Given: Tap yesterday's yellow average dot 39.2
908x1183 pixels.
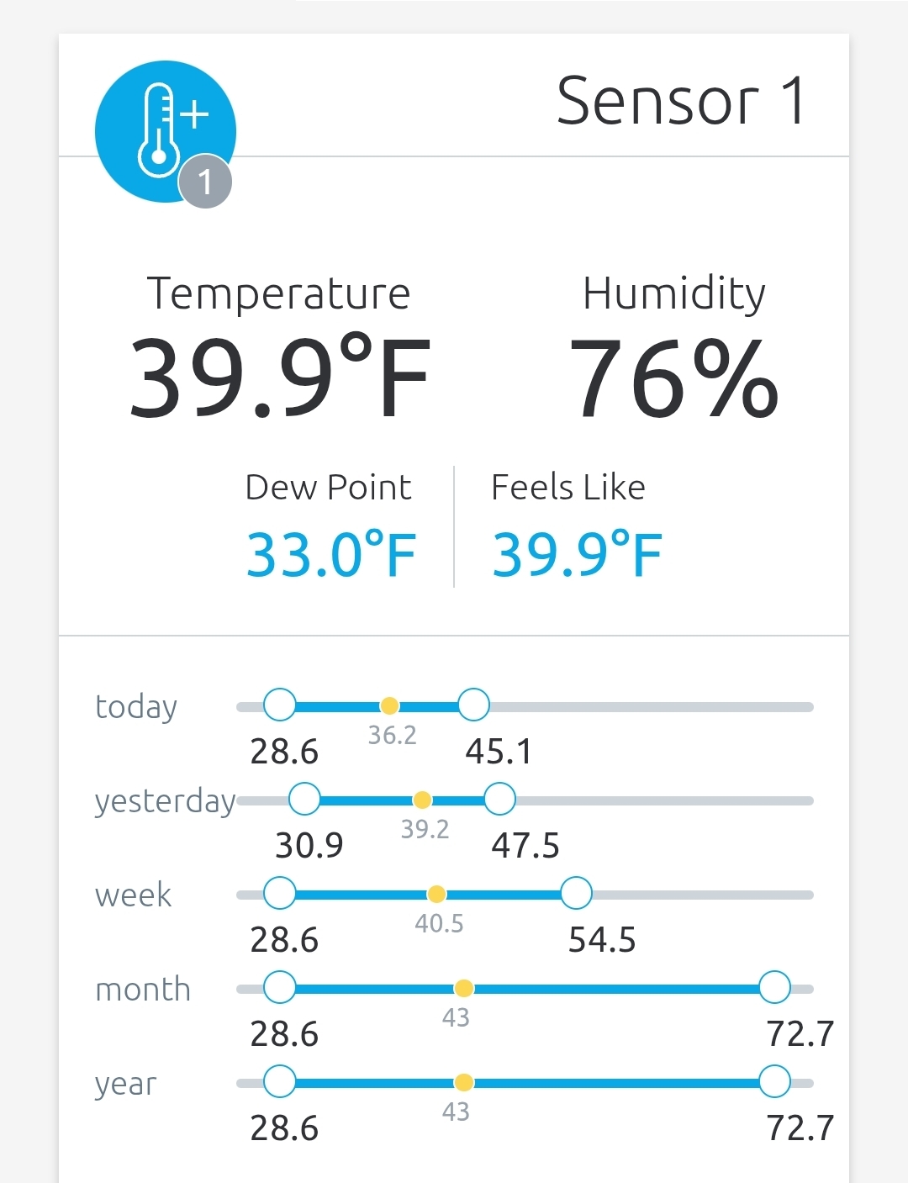Looking at the screenshot, I should (x=422, y=800).
